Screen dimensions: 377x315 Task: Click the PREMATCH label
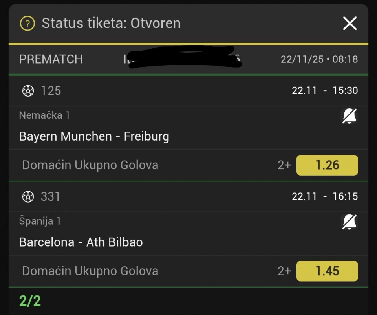51,59
